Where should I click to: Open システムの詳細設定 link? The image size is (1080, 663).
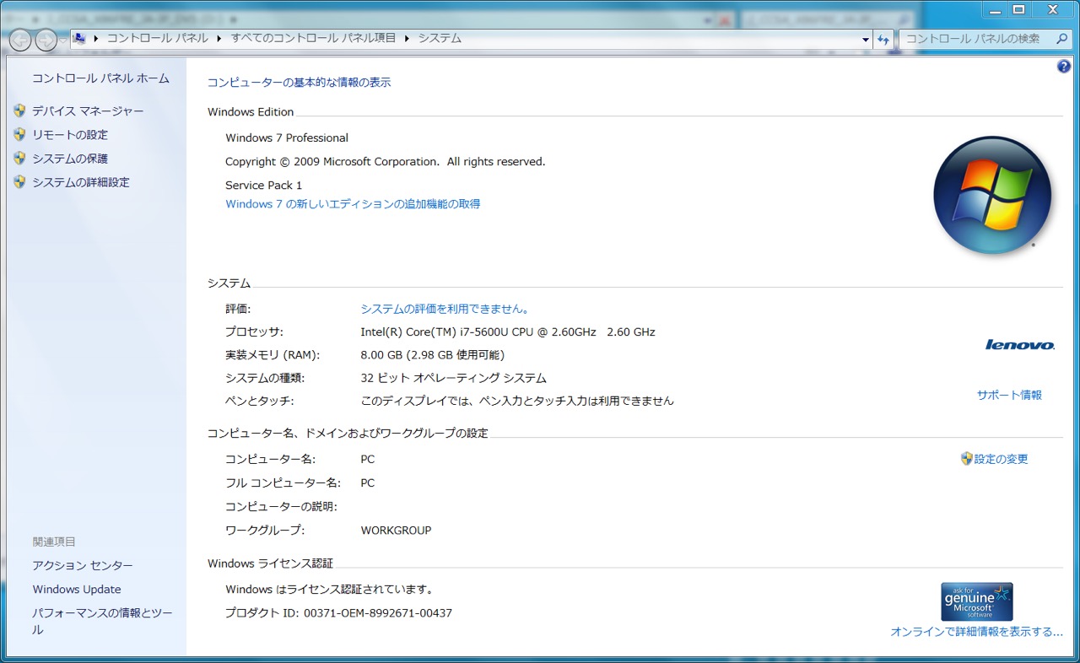(81, 182)
